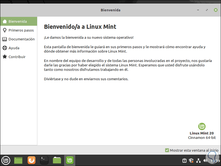The height and width of the screenshot is (166, 221).
Task: Click the lightbulb icon for Primeros pasos
Action: click(x=5, y=30)
